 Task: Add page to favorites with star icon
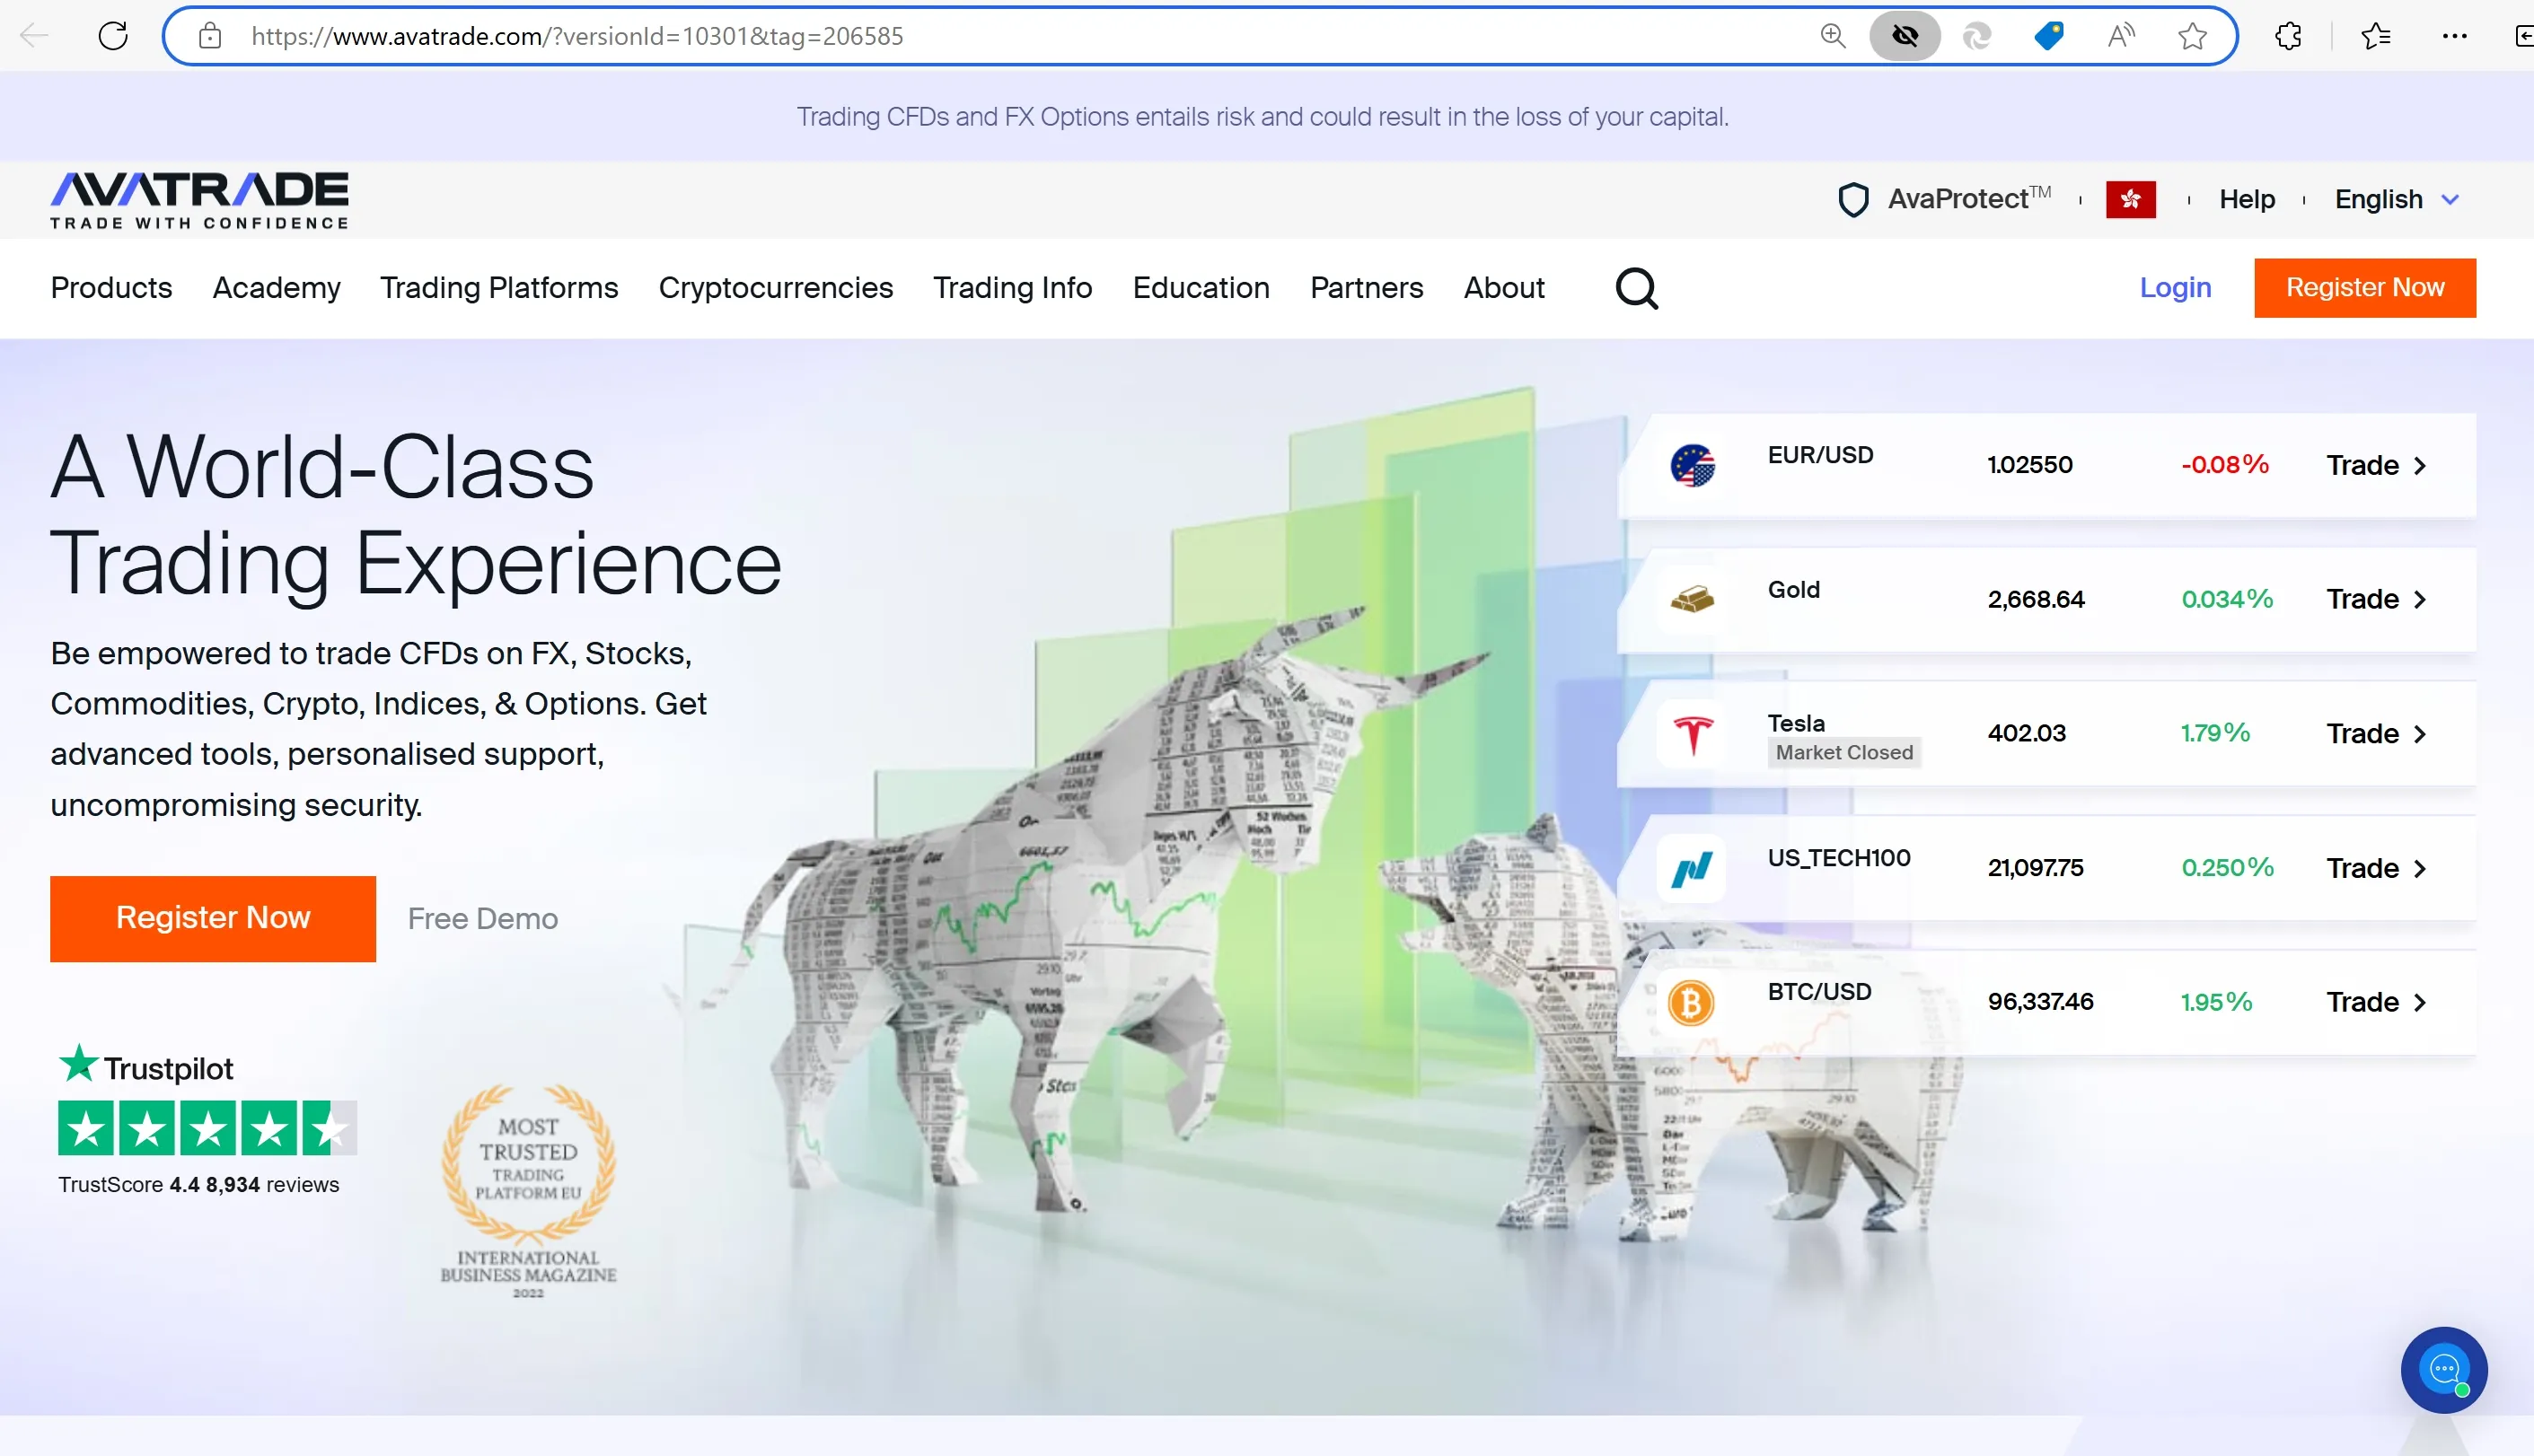pos(2192,36)
